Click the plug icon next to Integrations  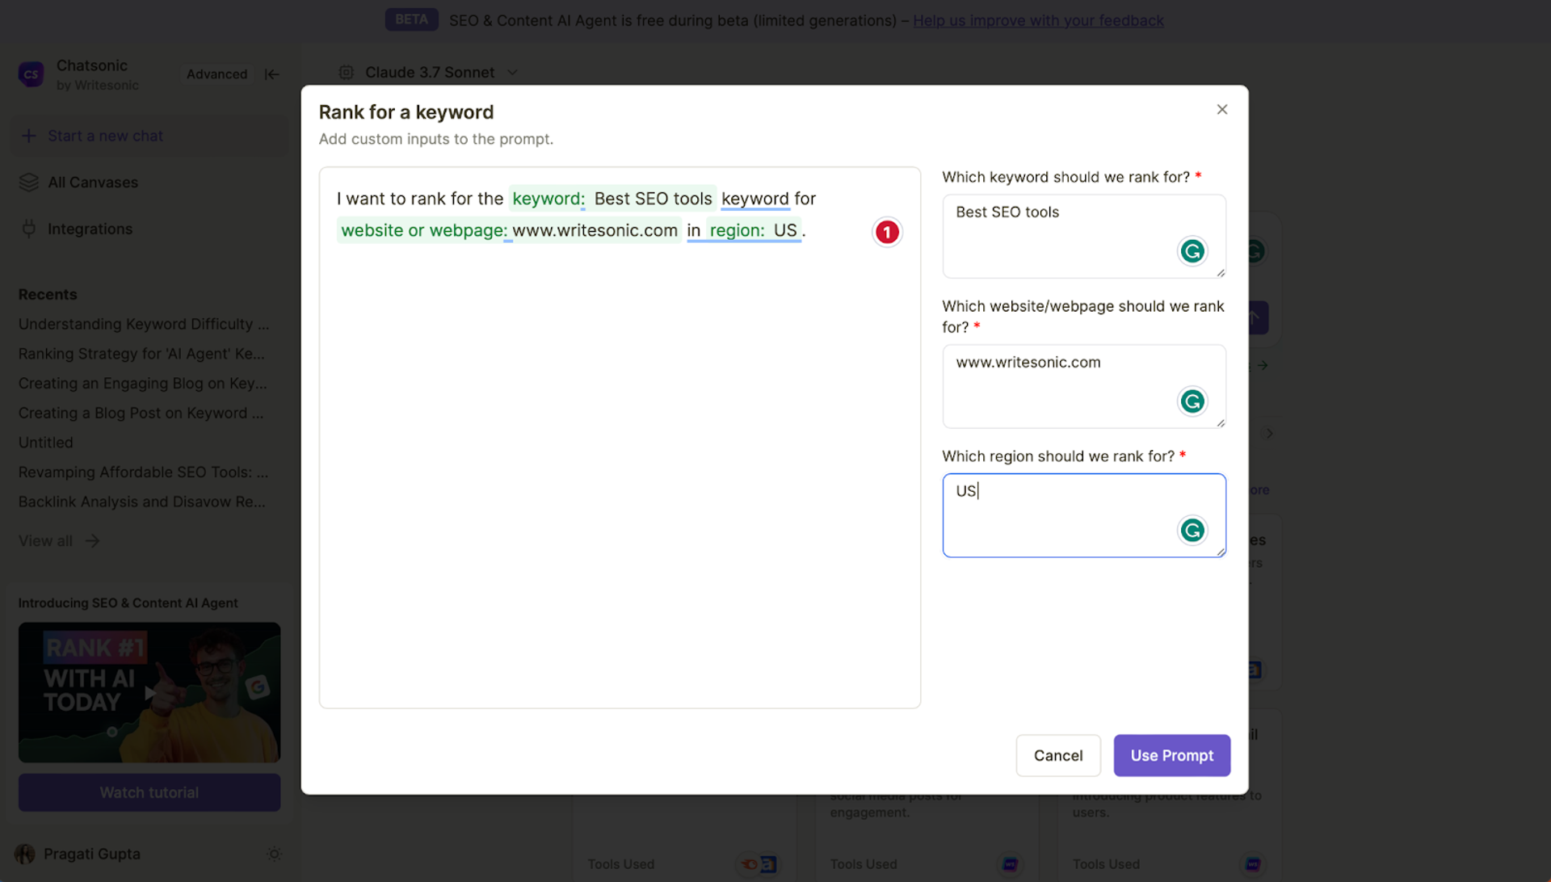pos(29,229)
